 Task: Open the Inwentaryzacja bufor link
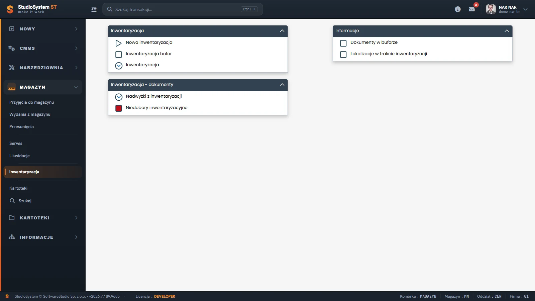point(149,54)
